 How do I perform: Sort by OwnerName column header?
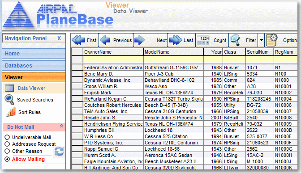point(113,52)
